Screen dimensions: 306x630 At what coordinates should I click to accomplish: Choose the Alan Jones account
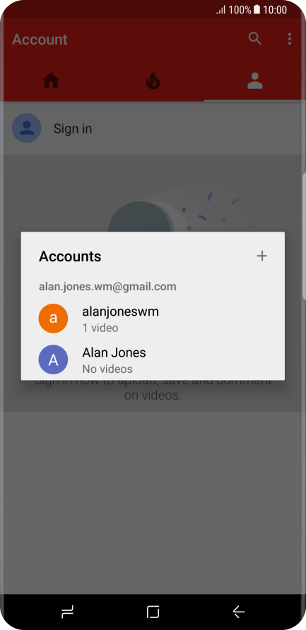(153, 359)
